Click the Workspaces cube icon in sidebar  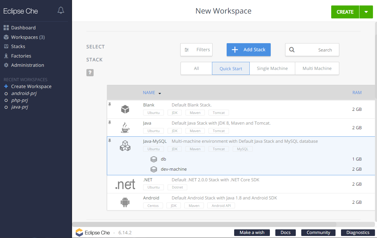coord(6,37)
